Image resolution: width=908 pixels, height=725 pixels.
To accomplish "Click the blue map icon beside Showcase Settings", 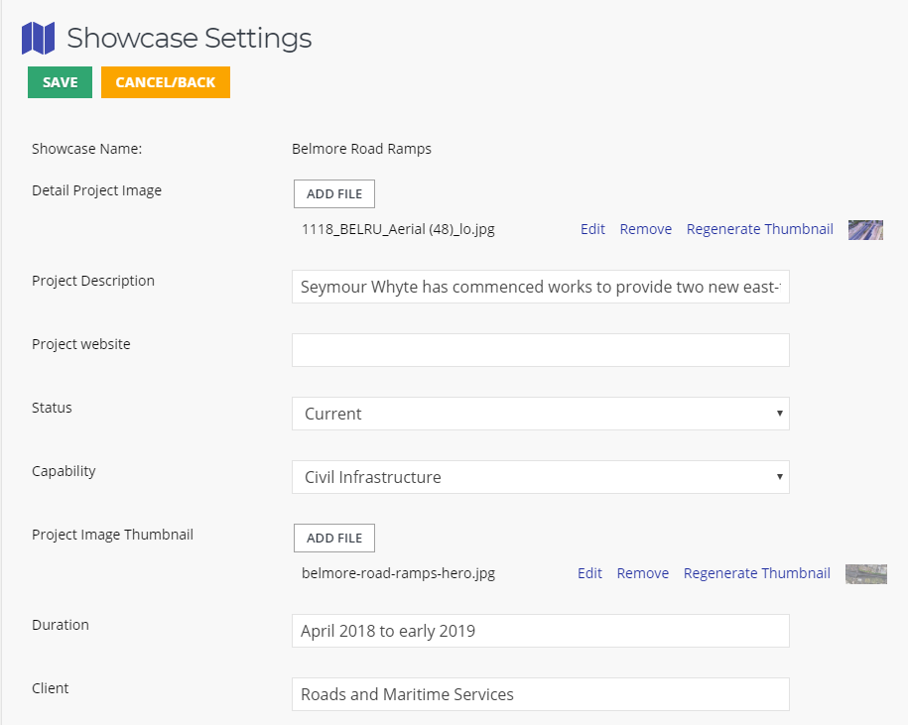I will pos(39,39).
